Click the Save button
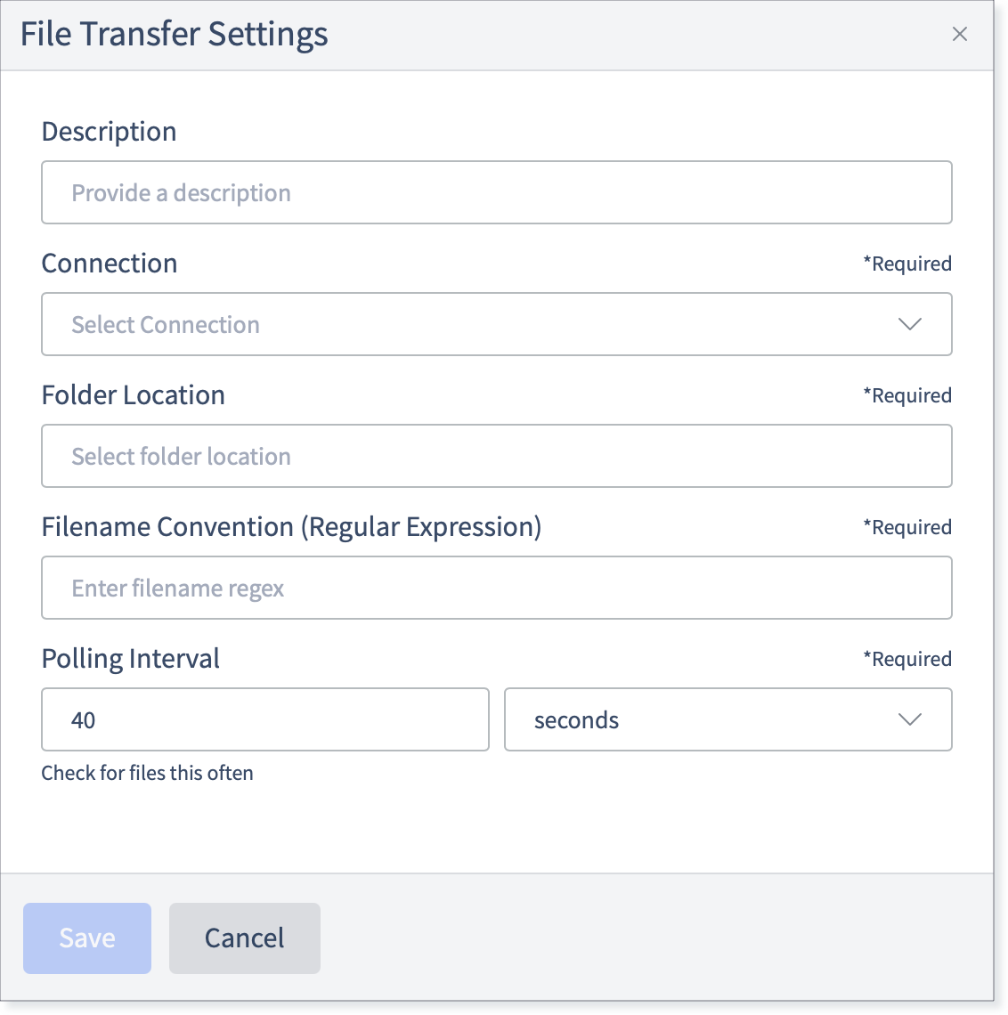 click(x=87, y=938)
